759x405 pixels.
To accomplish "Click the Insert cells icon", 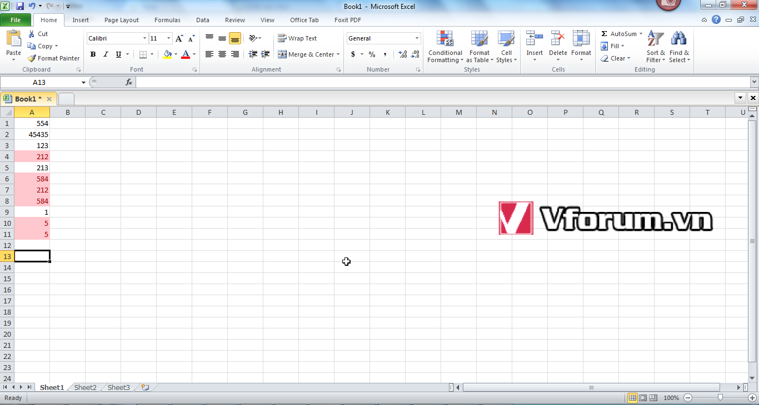I will click(x=535, y=38).
